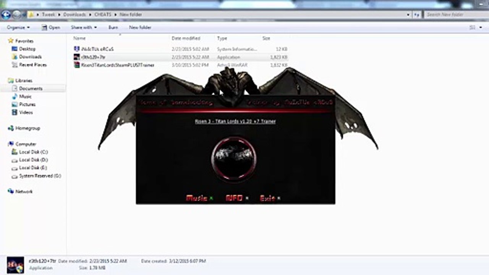489x275 pixels.
Task: Select the System Information file icon
Action: (77, 49)
